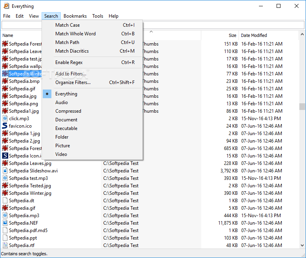Select the Softpedia.NEF file name

point(24,223)
